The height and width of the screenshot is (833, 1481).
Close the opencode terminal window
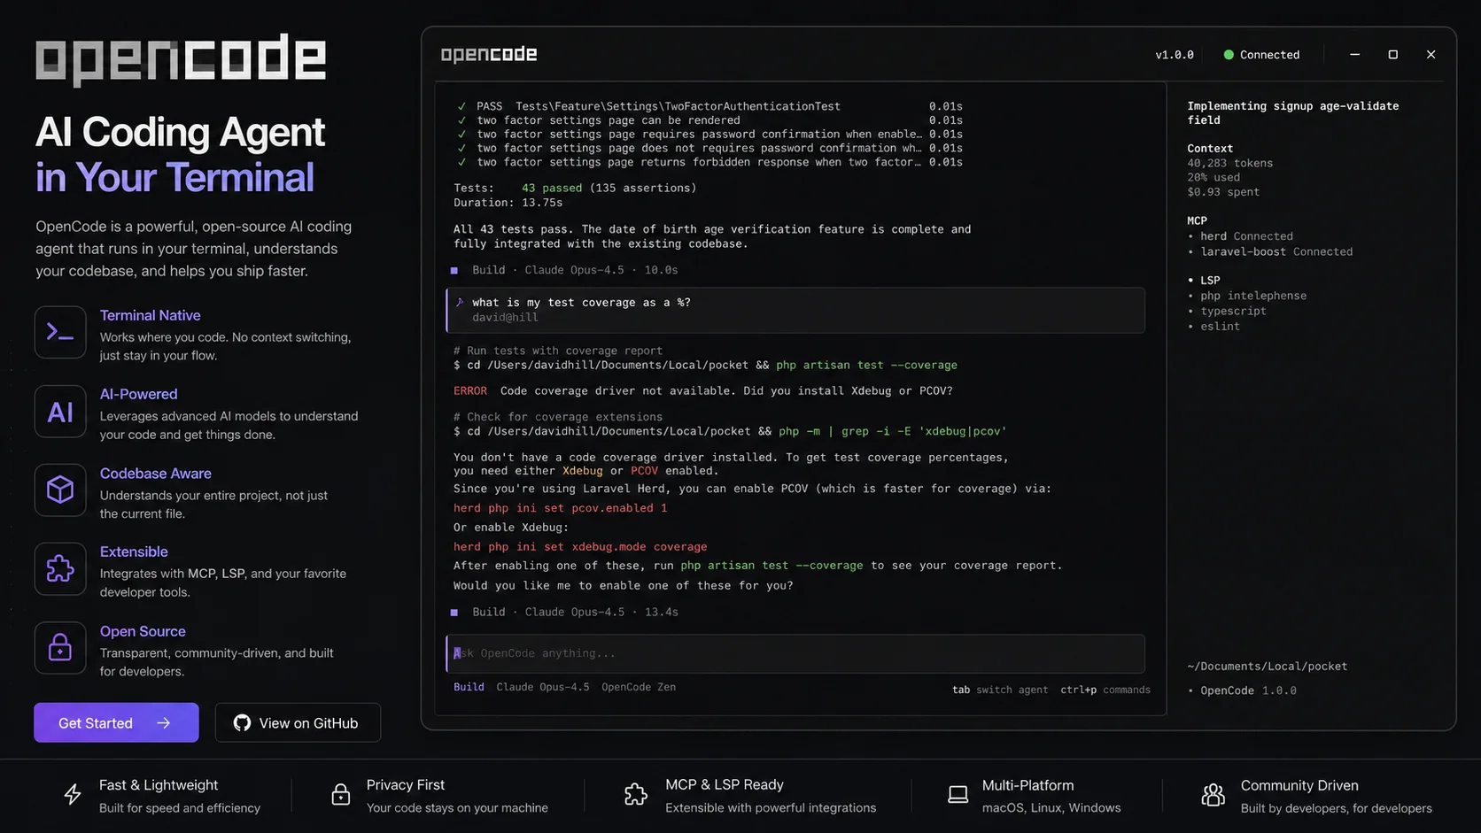click(1431, 55)
